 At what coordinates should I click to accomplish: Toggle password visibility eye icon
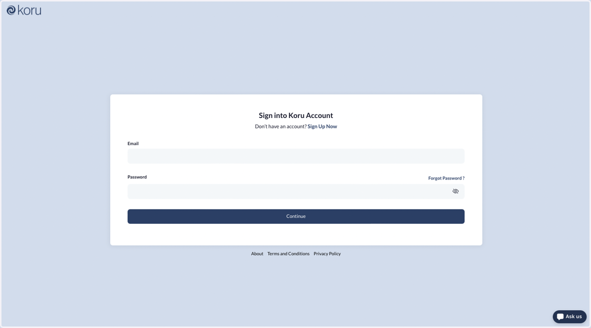click(456, 191)
